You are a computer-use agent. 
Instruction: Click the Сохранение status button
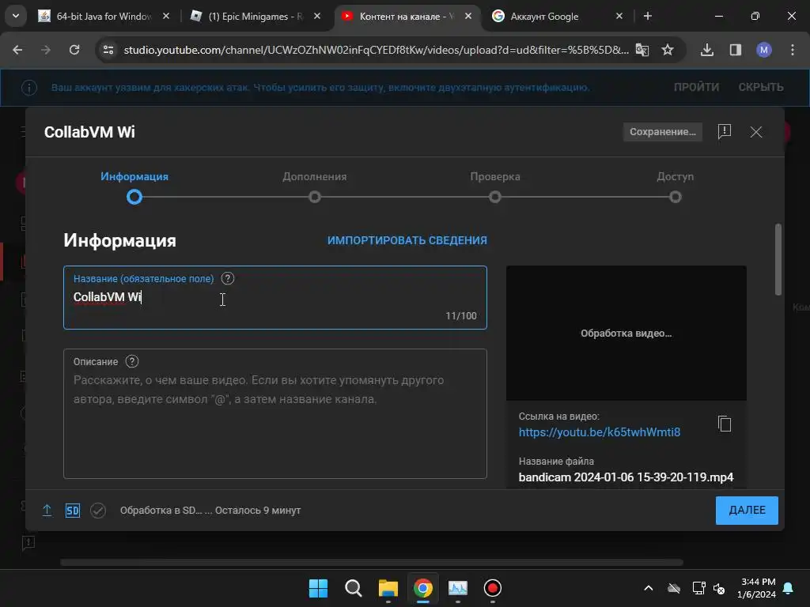pos(663,132)
